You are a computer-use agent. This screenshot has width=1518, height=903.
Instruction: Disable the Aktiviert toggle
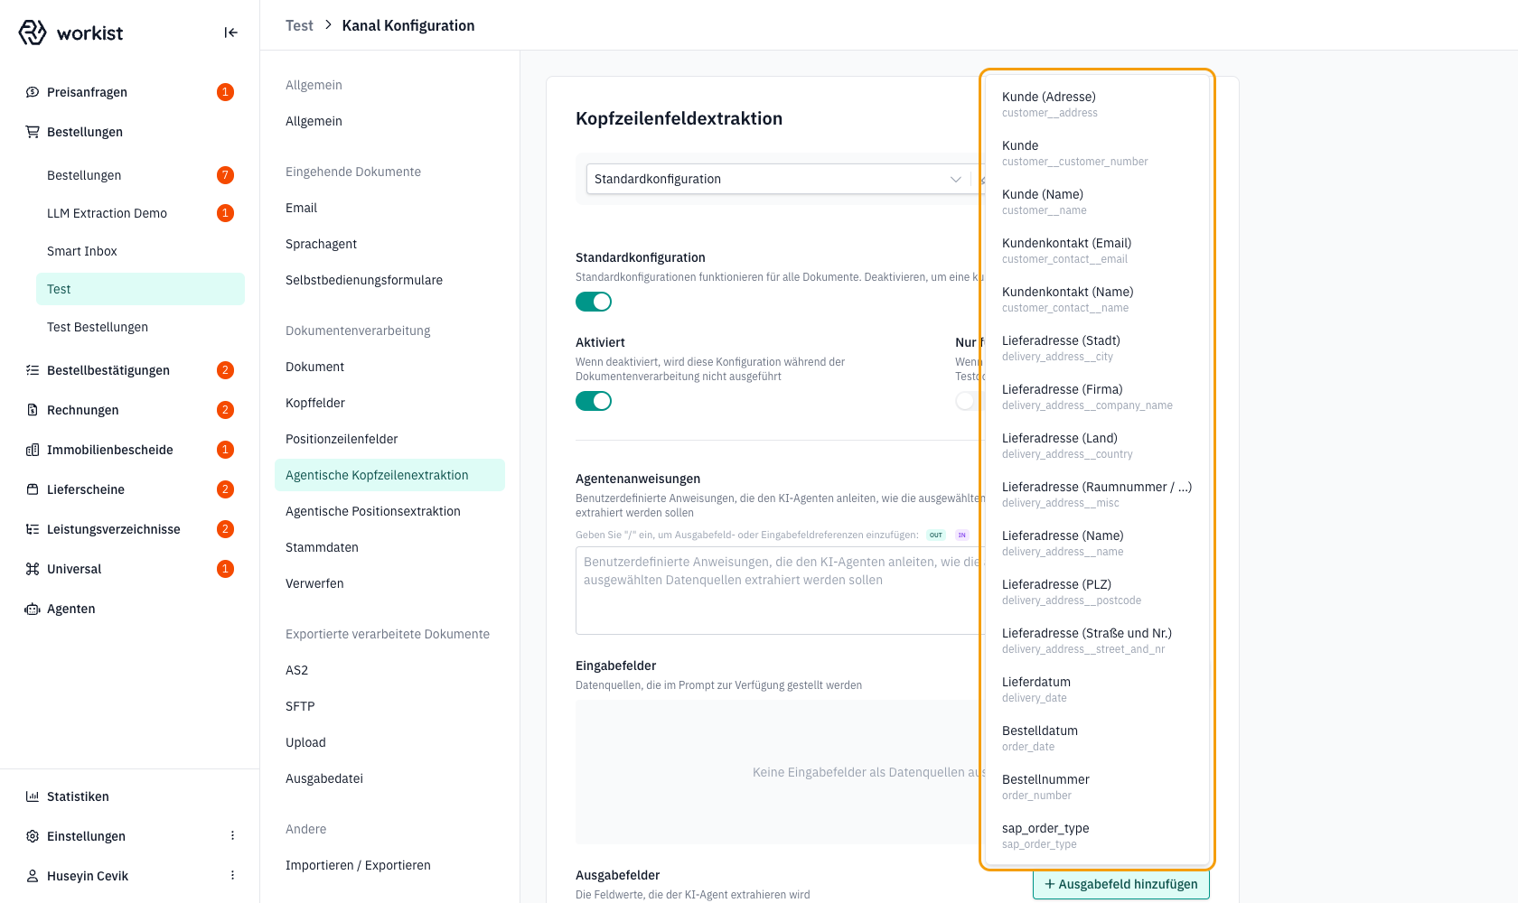[x=594, y=401]
